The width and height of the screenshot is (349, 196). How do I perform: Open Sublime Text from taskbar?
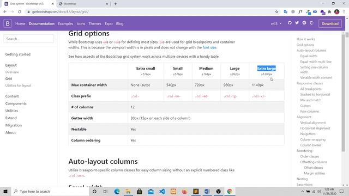[196, 191]
